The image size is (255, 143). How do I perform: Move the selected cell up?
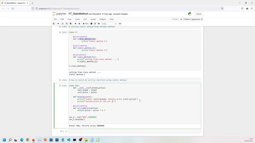pos(75,24)
